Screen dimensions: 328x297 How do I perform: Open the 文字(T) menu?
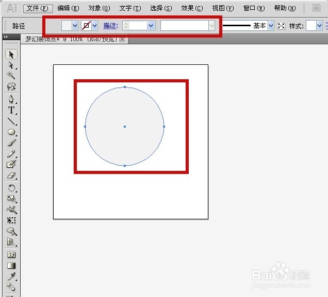click(130, 8)
